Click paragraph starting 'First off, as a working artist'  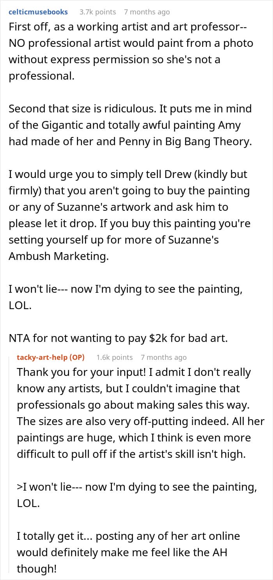[x=131, y=51]
